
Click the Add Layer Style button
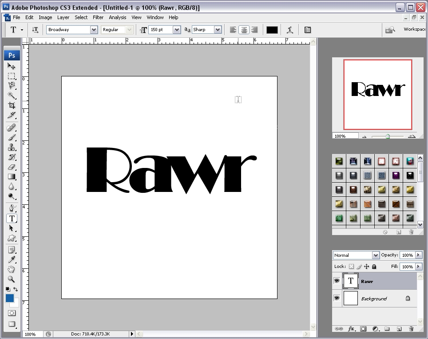pyautogui.click(x=351, y=329)
